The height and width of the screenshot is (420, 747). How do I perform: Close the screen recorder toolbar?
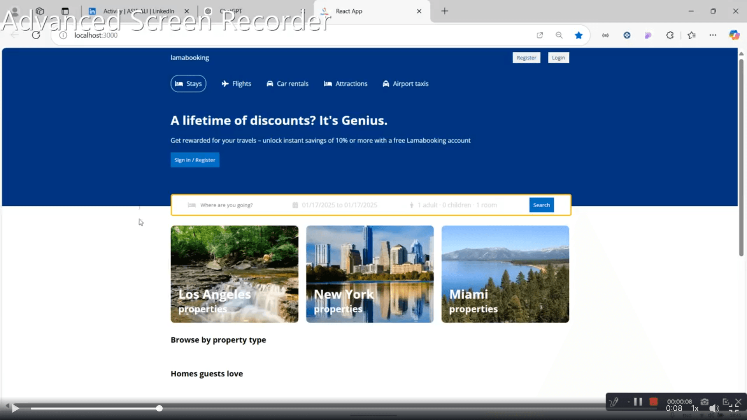[738, 401]
